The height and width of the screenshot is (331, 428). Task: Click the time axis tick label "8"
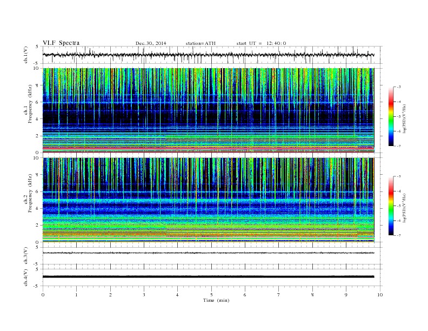coord(312,295)
